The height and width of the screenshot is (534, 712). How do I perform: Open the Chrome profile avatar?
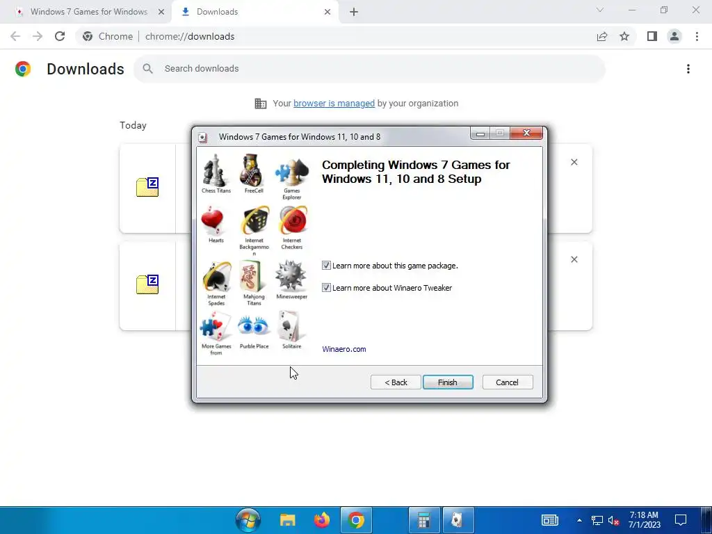674,36
